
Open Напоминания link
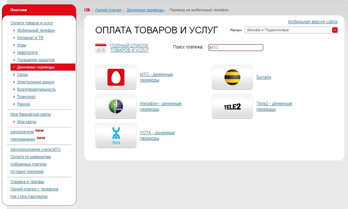pyautogui.click(x=23, y=139)
